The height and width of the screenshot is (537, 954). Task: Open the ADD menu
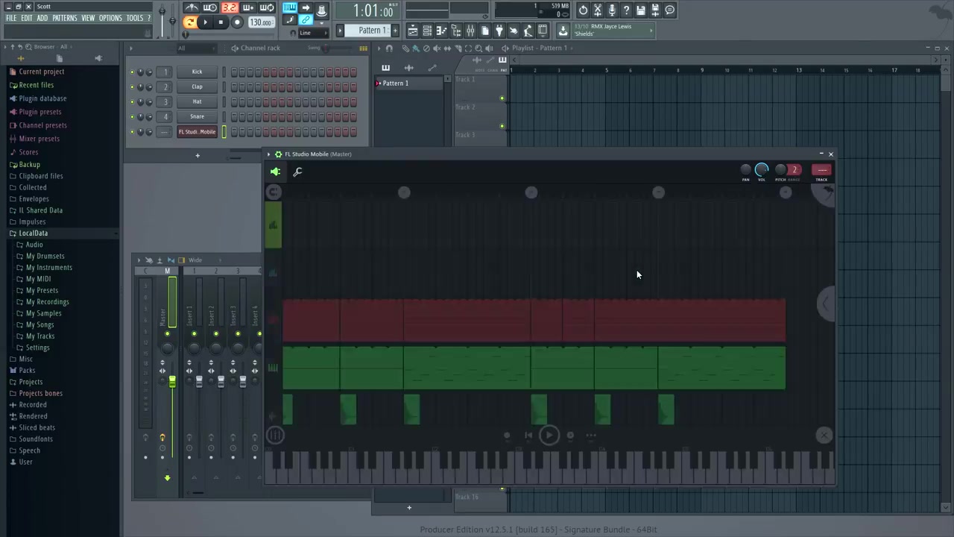click(42, 18)
